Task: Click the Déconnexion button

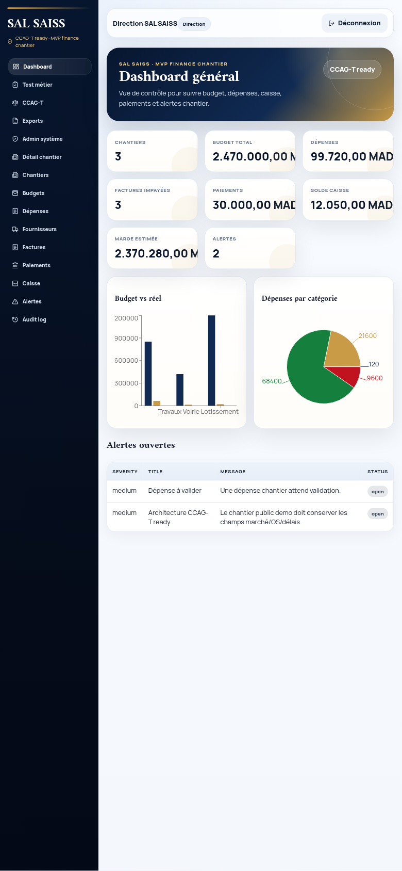Action: pos(355,23)
